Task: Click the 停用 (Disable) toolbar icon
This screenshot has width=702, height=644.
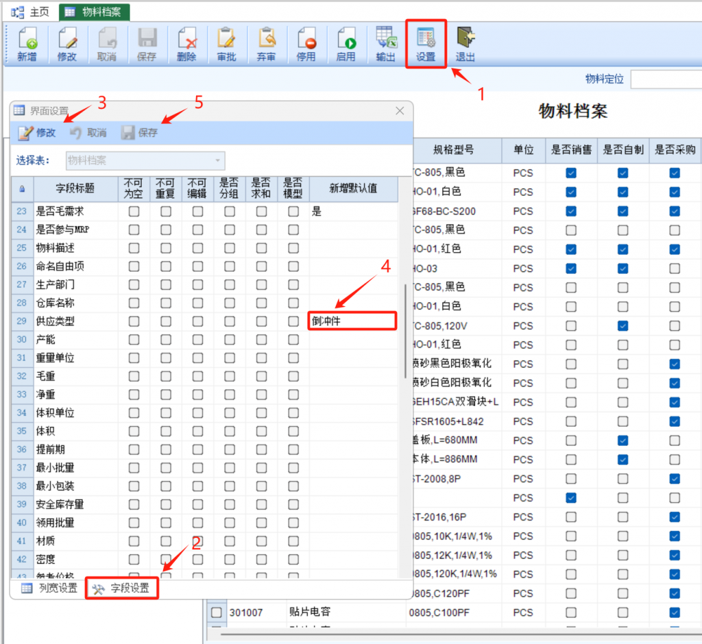Action: (x=306, y=44)
